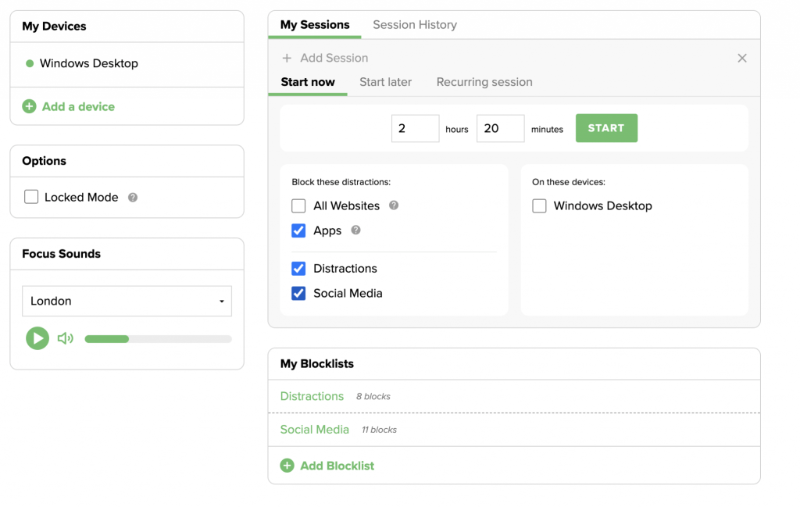Uncheck the Social Media blocklist checkbox
This screenshot has width=800, height=507.
coord(298,293)
